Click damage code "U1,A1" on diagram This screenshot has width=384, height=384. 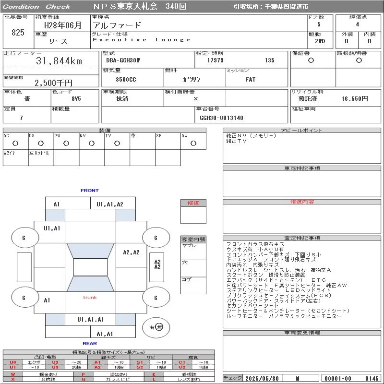point(52,228)
